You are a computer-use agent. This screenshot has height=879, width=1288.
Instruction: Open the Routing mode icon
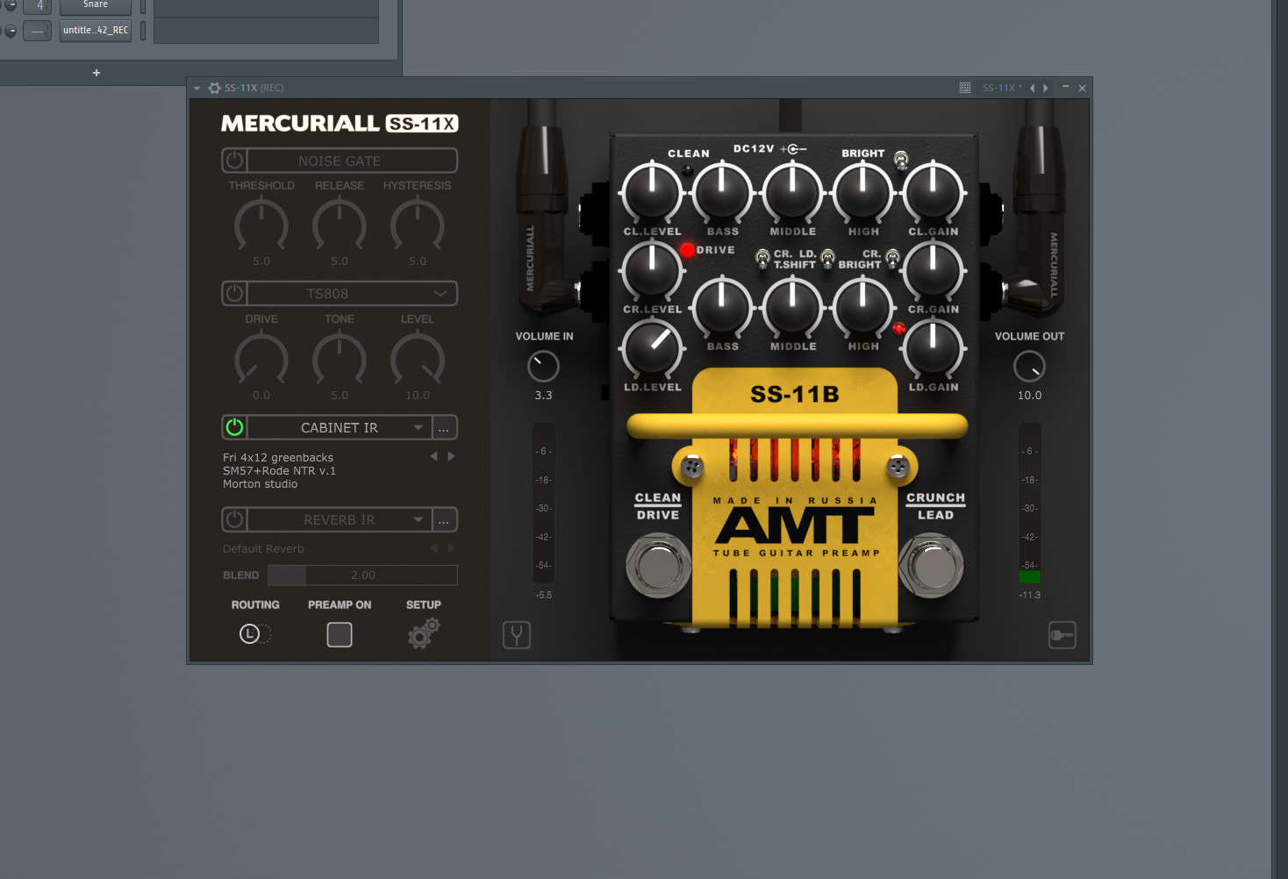pyautogui.click(x=254, y=633)
